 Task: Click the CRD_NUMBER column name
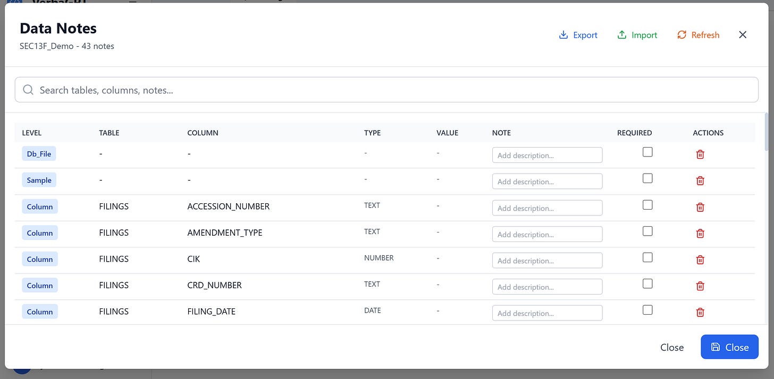coord(215,285)
